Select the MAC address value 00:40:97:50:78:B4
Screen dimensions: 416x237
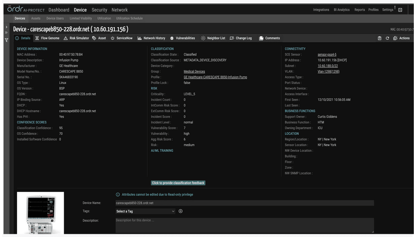[x=71, y=55]
